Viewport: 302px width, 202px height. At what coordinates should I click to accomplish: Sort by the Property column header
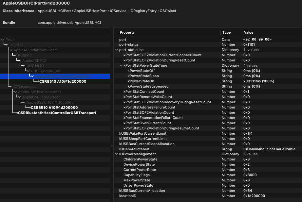click(127, 32)
